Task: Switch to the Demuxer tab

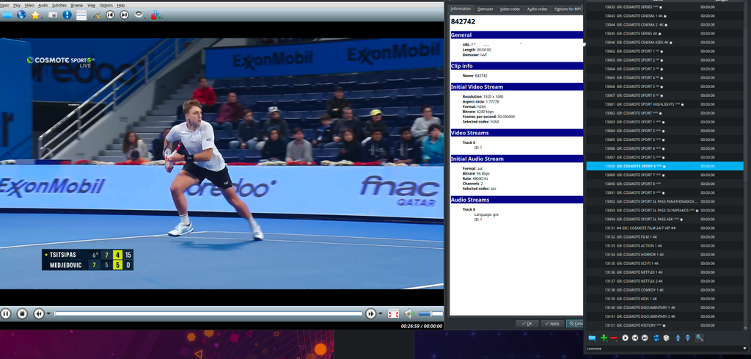Action: tap(486, 9)
